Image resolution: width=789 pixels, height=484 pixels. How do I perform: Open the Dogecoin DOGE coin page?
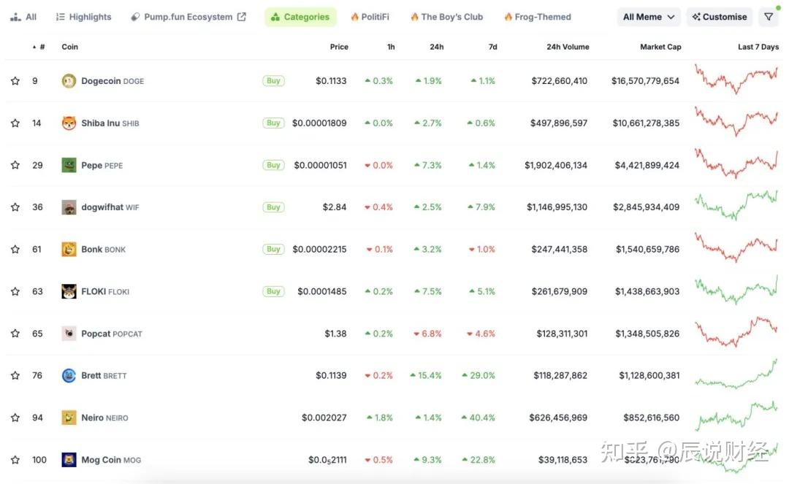pos(113,81)
